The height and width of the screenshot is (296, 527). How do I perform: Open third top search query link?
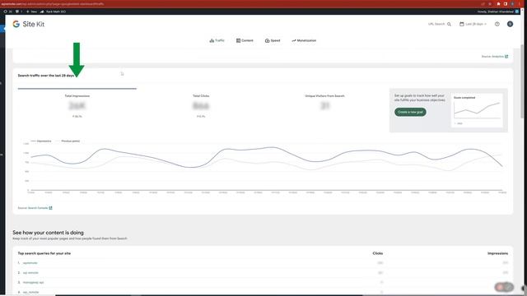click(x=33, y=283)
